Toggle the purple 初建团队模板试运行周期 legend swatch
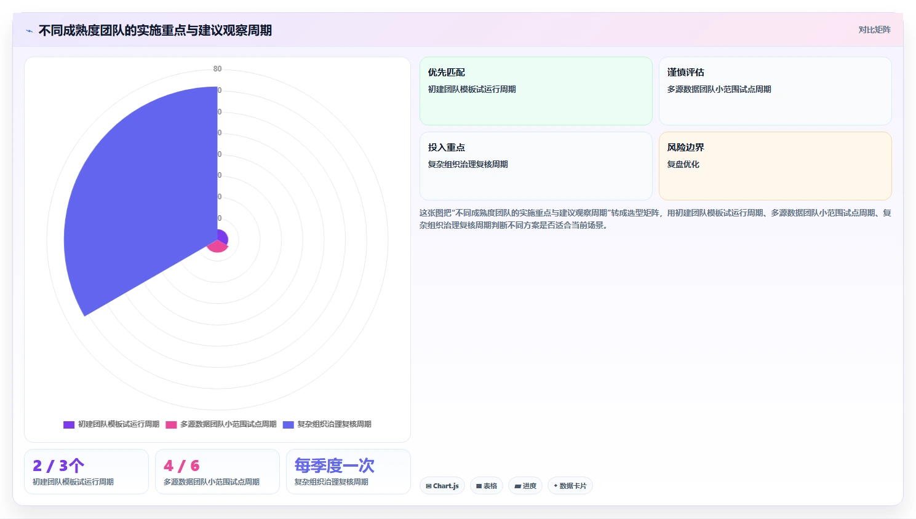 pos(69,424)
